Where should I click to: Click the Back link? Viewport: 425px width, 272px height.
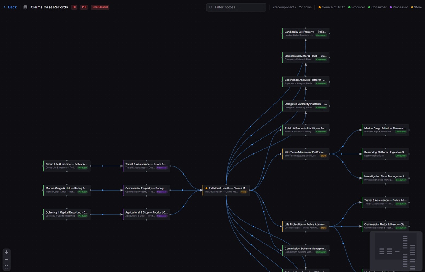(x=10, y=7)
